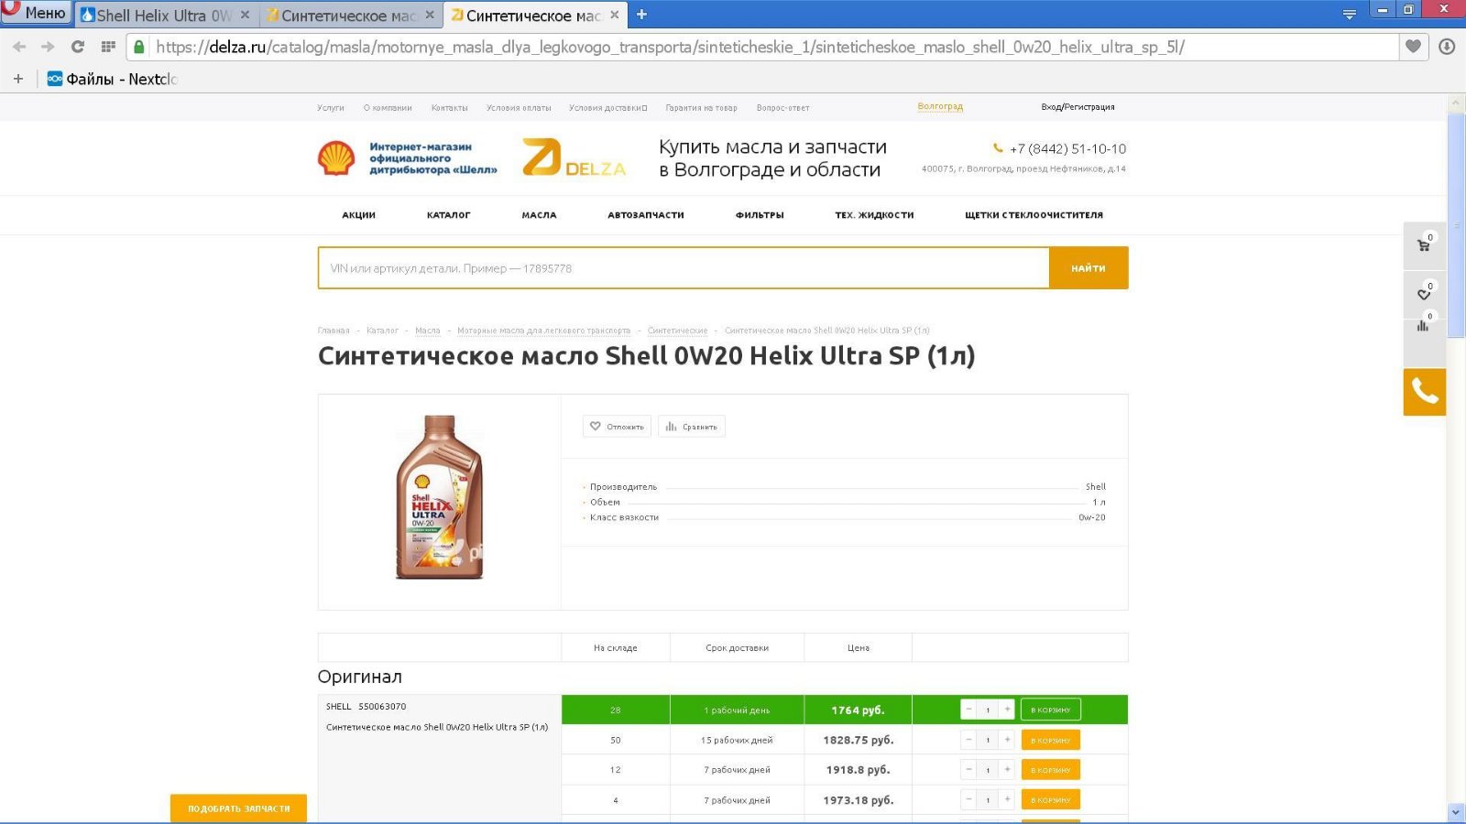Click Отложить wishlist button
This screenshot has height=824, width=1466.
coord(617,427)
